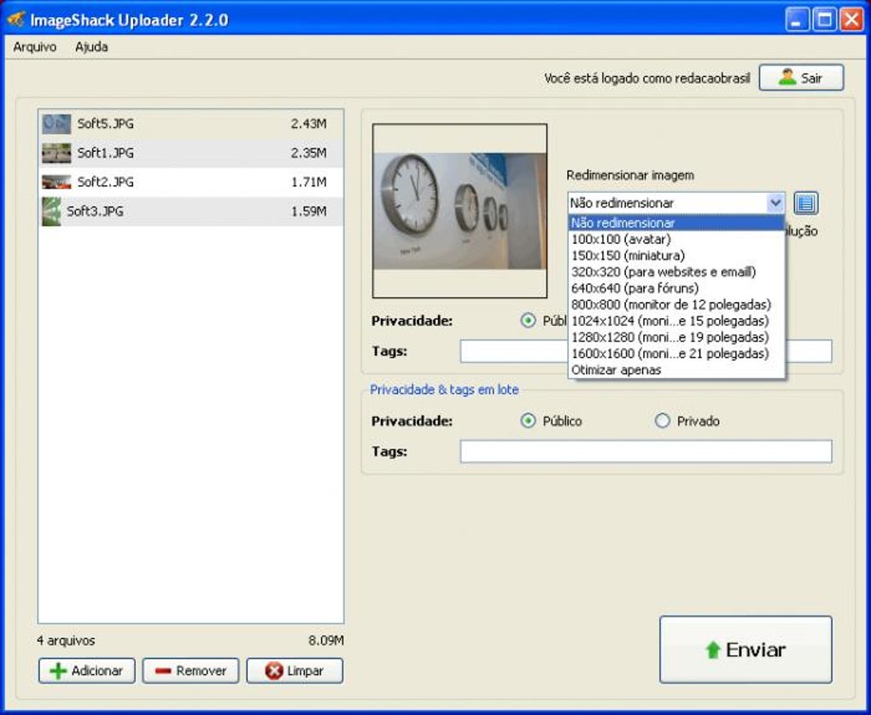The image size is (871, 715).
Task: Select Soft1.JPG file name row
Action: (x=191, y=154)
